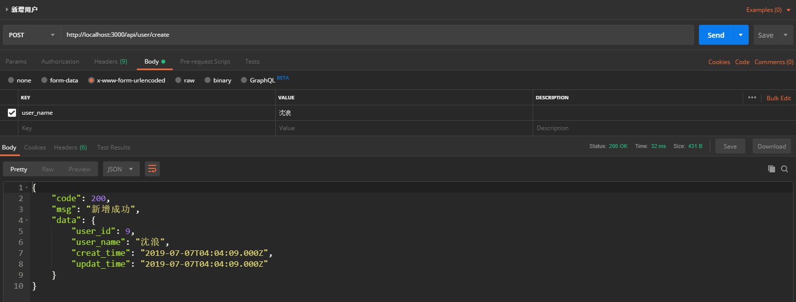This screenshot has width=796, height=302.
Task: Change the JSON response format dropdown
Action: (x=120, y=169)
